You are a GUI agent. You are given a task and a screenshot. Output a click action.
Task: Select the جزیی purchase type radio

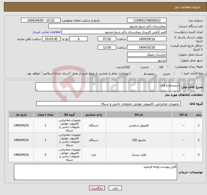174,73
